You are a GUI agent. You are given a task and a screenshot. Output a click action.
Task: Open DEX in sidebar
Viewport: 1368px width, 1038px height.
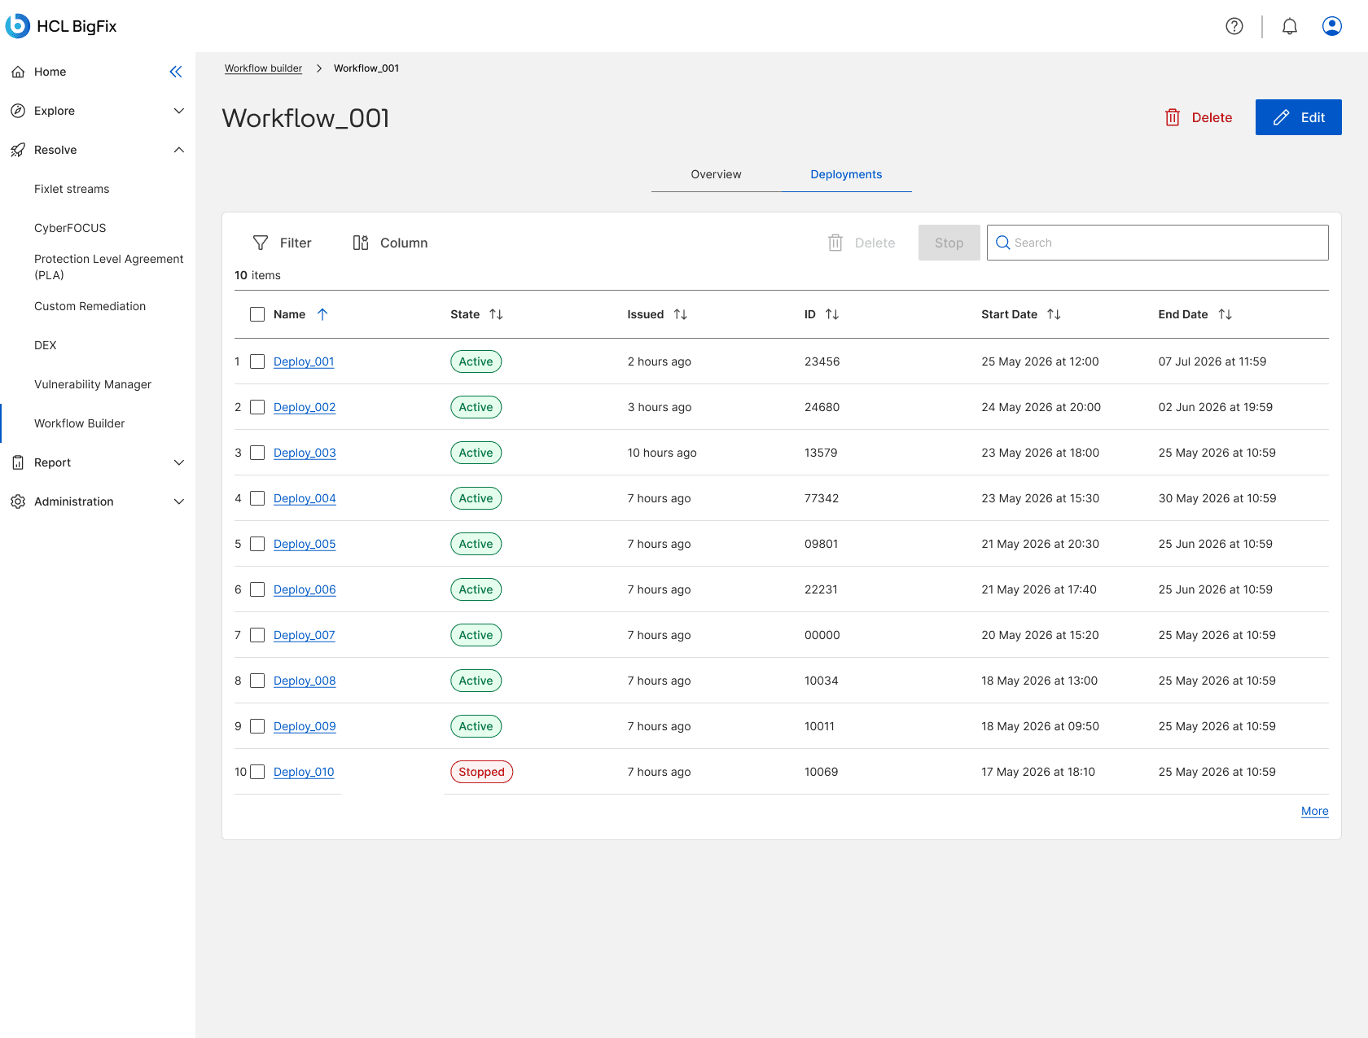click(46, 345)
